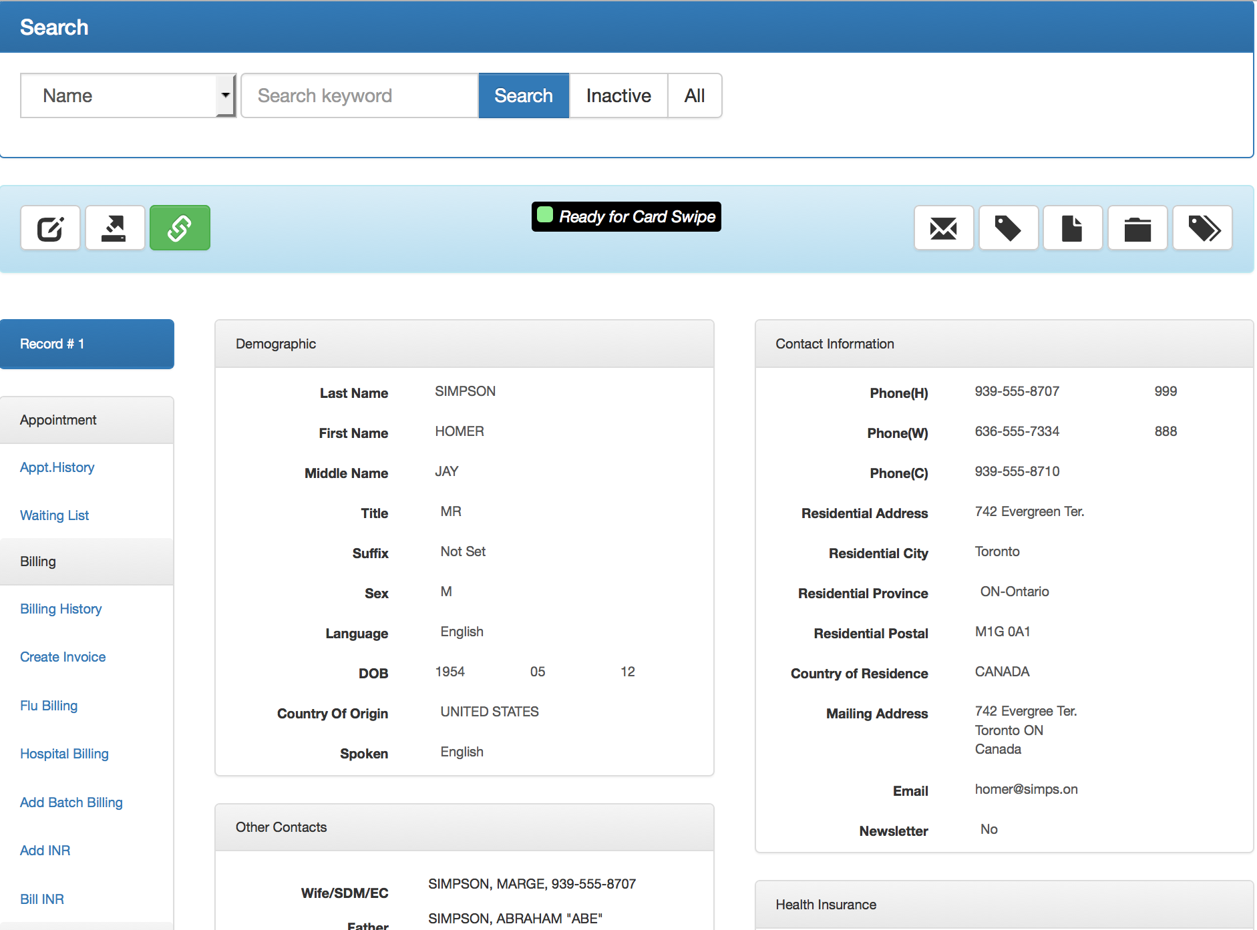Image resolution: width=1257 pixels, height=930 pixels.
Task: Click the envelope mail icon
Action: (x=943, y=228)
